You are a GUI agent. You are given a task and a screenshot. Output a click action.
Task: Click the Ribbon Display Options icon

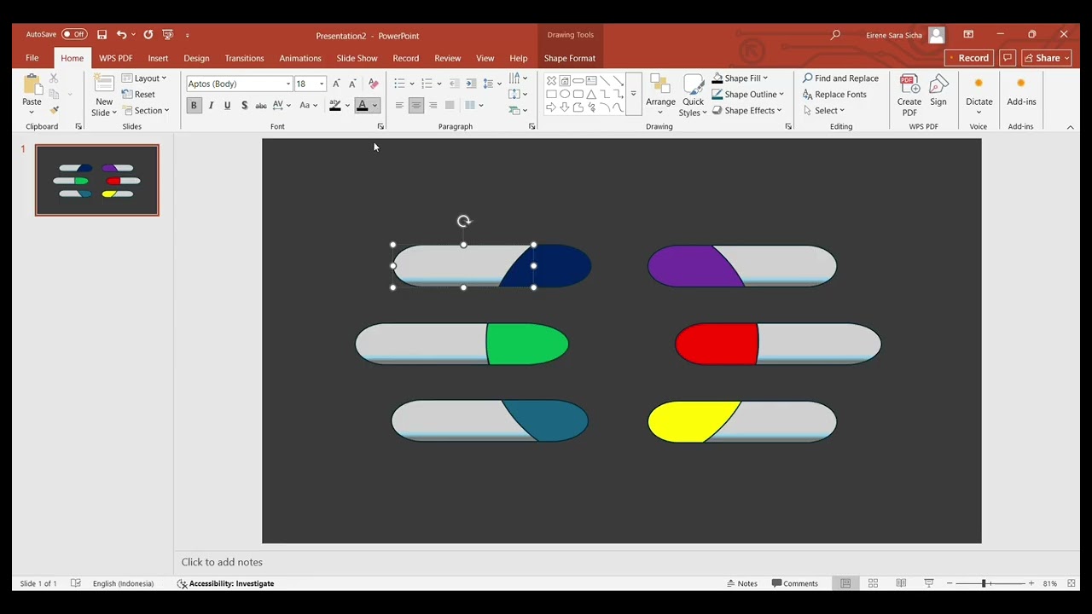tap(968, 35)
